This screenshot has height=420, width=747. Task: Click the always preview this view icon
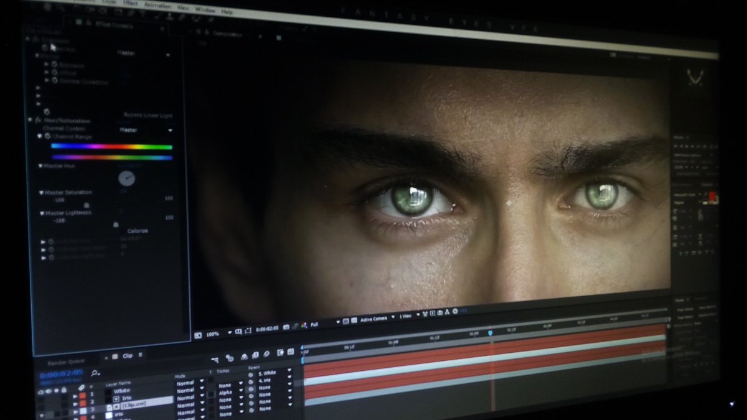[x=197, y=335]
